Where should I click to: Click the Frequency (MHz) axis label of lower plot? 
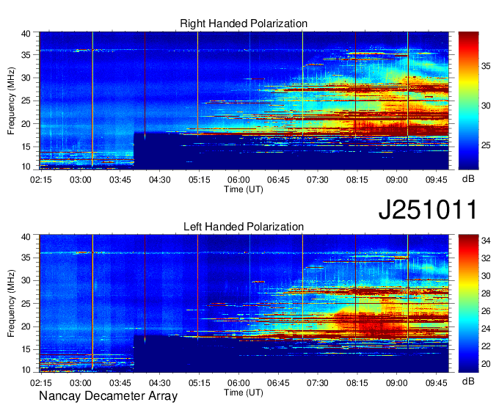(12, 304)
